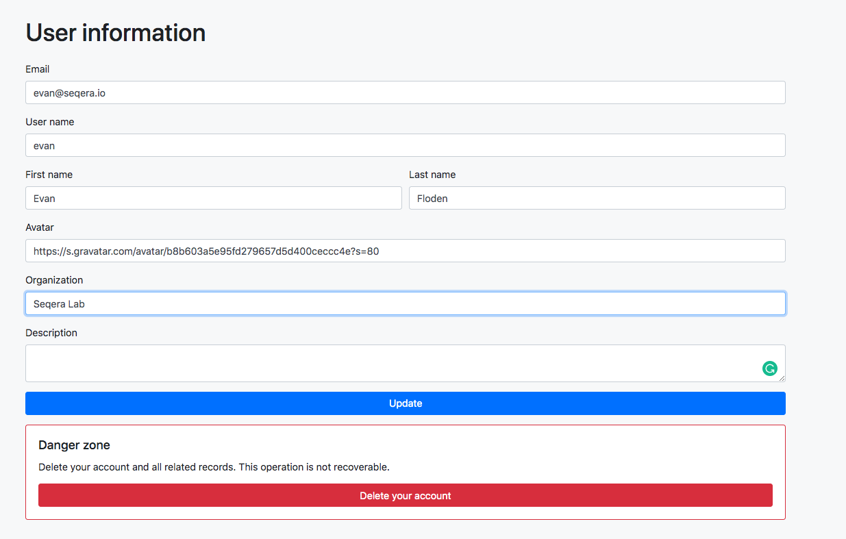Select the Avatar URL field
Viewport: 846px width, 539px height.
(405, 251)
